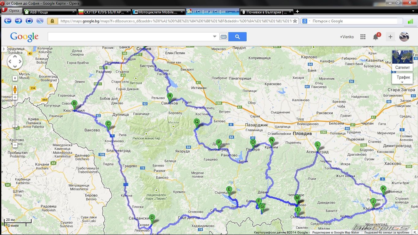This screenshot has height=235, width=418.
Task: Open the +Venko profile link
Action: coord(347,37)
